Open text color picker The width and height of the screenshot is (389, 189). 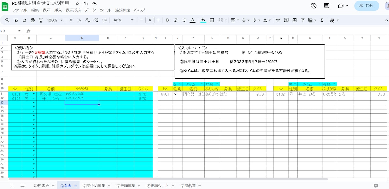pyautogui.click(x=193, y=20)
